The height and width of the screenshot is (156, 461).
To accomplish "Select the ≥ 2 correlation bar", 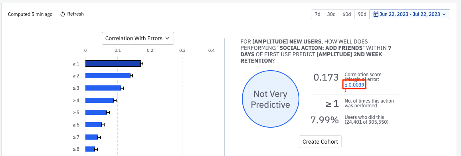I will [x=108, y=76].
